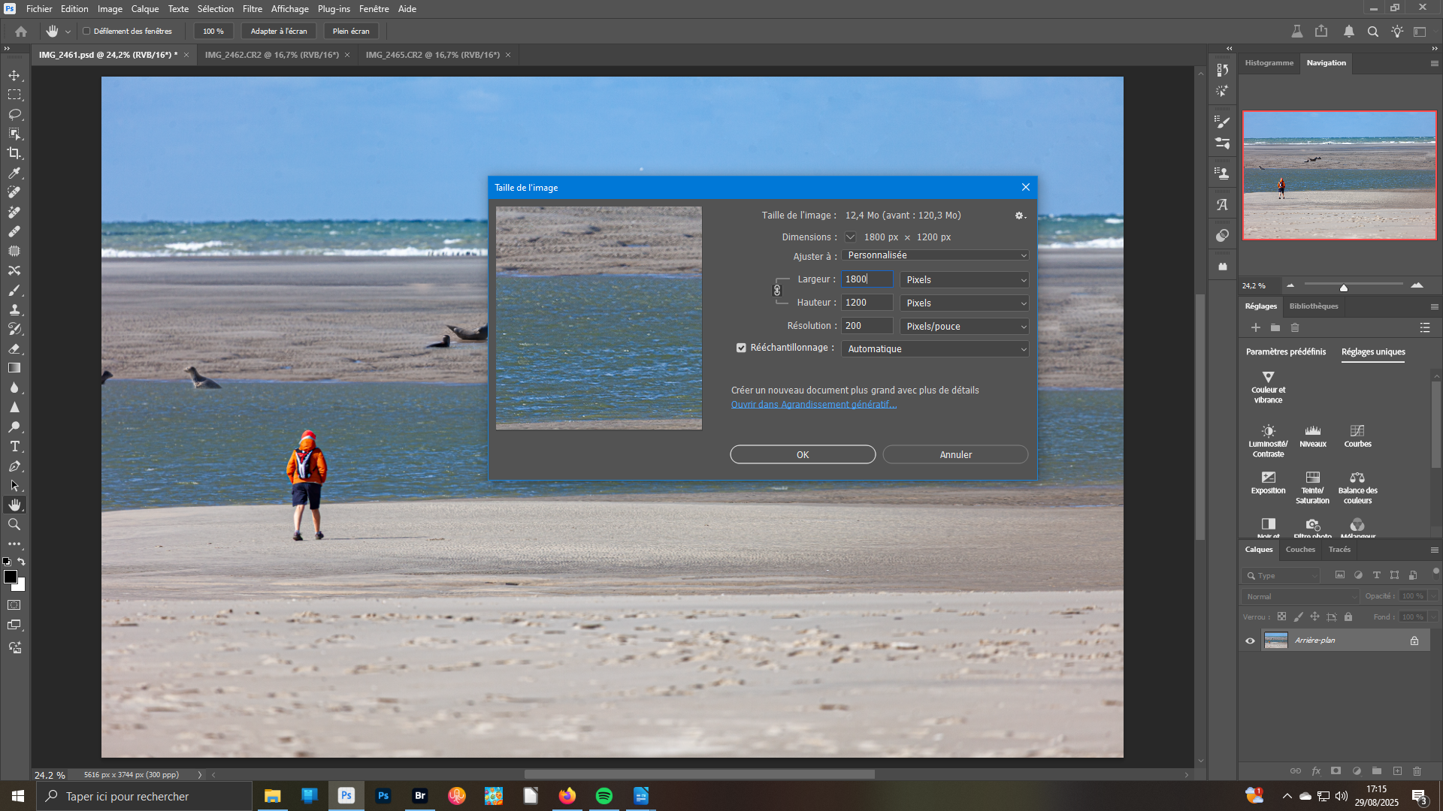Screen dimensions: 1443x811
Task: Select the Gradient tool
Action: point(14,369)
